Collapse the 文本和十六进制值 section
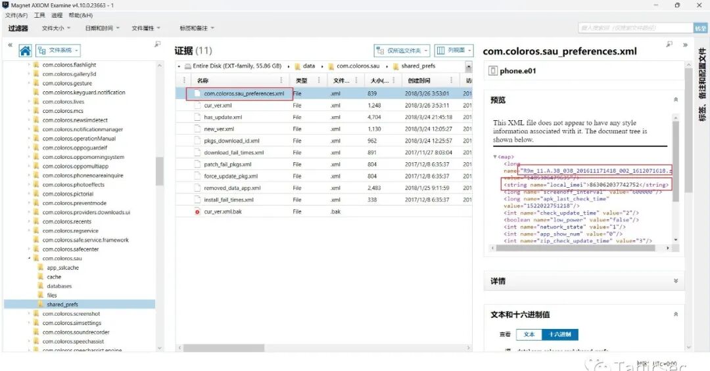710x371 pixels. point(676,314)
